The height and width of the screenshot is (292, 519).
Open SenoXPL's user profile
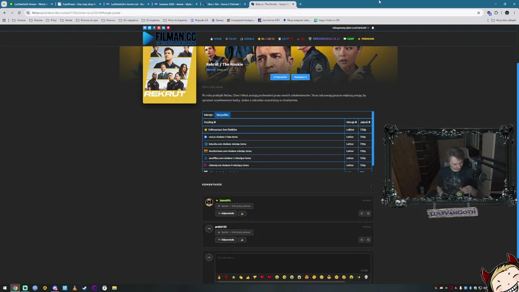click(225, 200)
